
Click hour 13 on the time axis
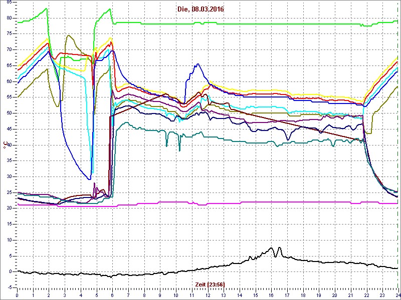(x=223, y=295)
